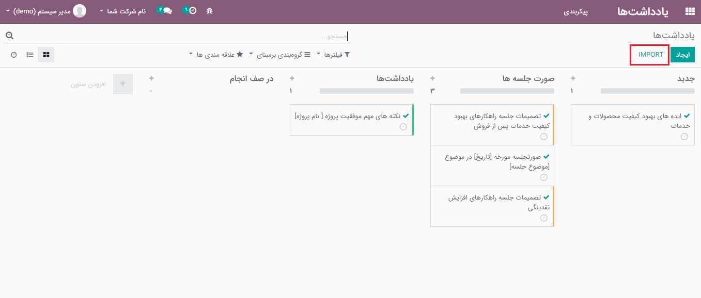This screenshot has width=701, height=298.
Task: Open the نام شرکت شما company dropdown
Action: click(x=123, y=11)
